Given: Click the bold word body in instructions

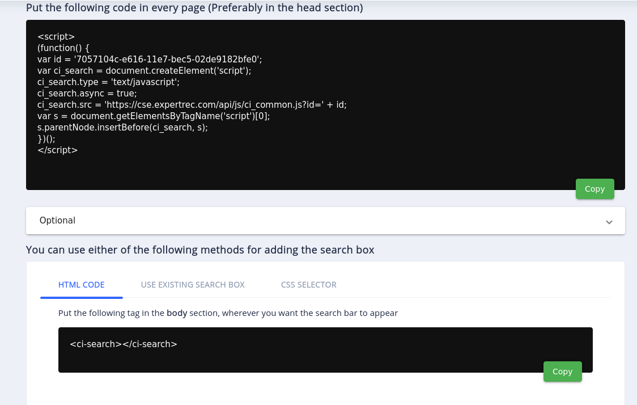Looking at the screenshot, I should point(177,313).
